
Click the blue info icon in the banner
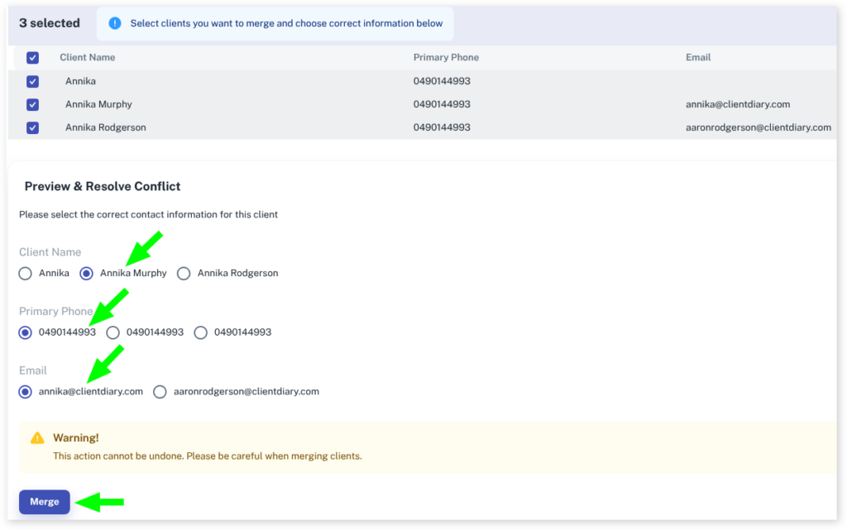[115, 23]
